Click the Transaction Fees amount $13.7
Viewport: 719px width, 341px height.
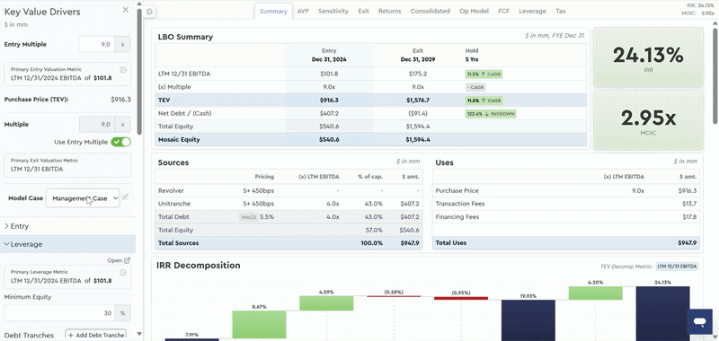click(689, 204)
